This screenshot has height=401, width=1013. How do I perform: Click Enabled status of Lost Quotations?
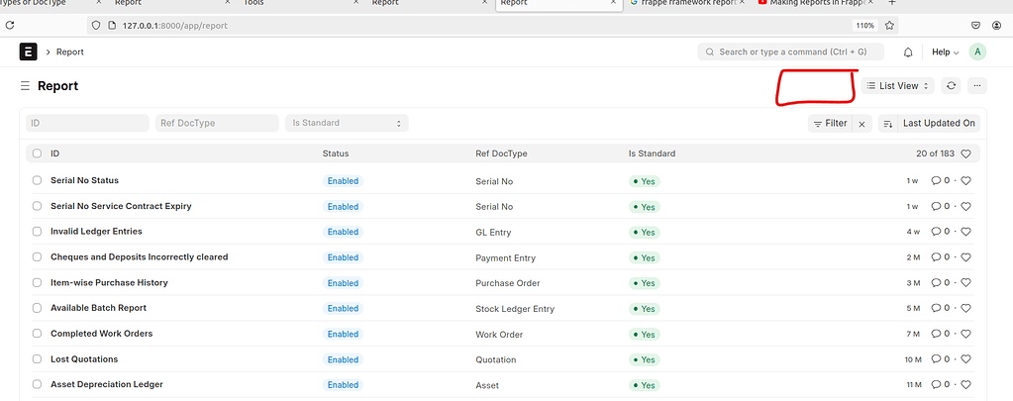tap(343, 359)
